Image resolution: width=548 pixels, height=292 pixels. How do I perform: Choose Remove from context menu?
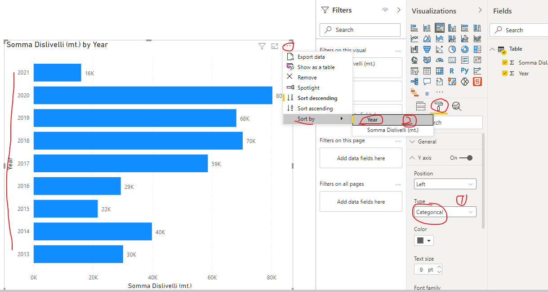click(317, 78)
